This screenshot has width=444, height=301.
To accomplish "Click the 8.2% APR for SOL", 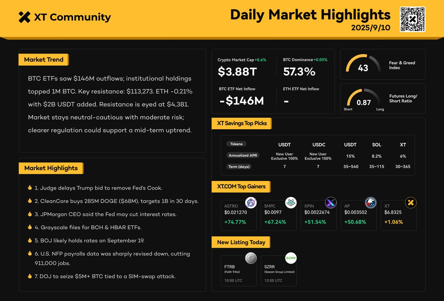I will tap(377, 156).
